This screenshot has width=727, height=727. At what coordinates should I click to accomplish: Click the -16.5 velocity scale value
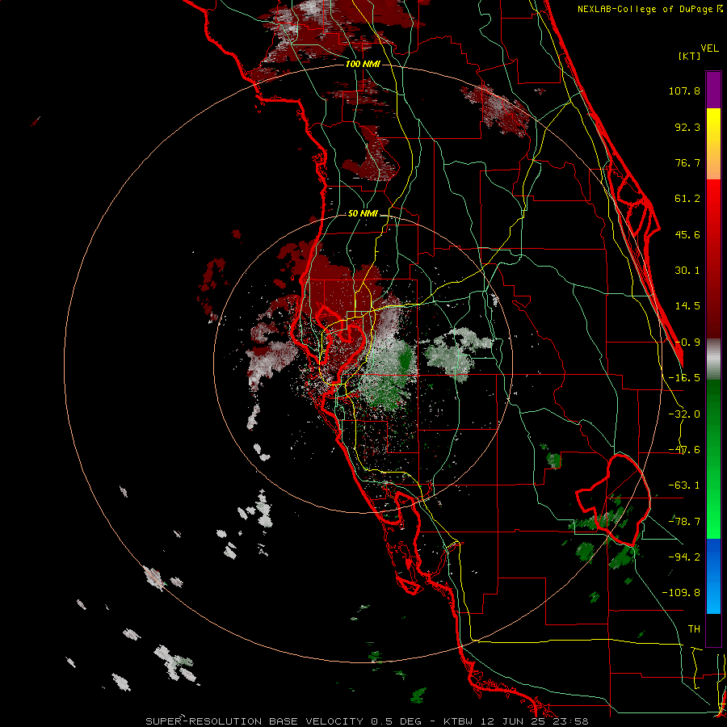tap(684, 378)
